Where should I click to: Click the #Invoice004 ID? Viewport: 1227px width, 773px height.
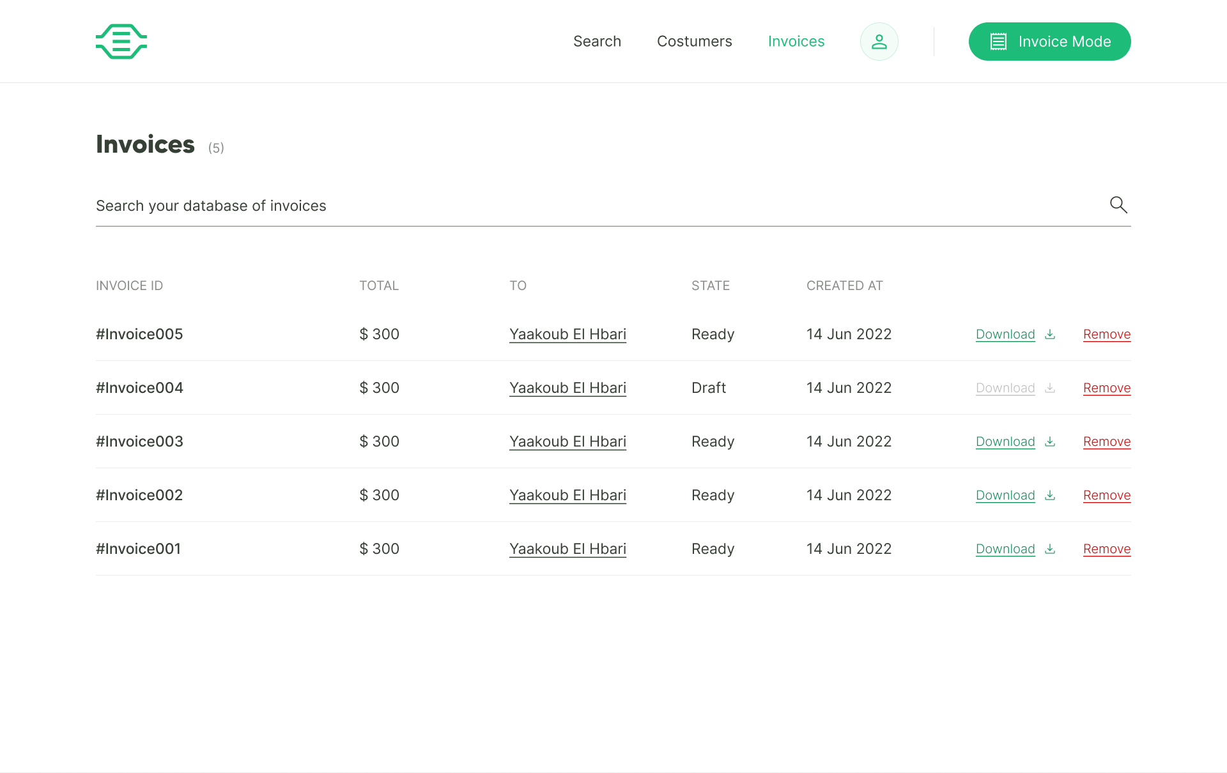coord(139,388)
